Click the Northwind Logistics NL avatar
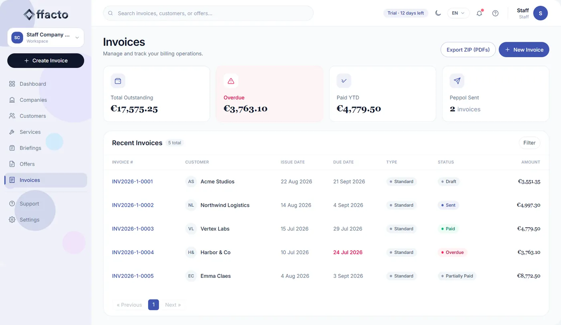 coord(191,205)
